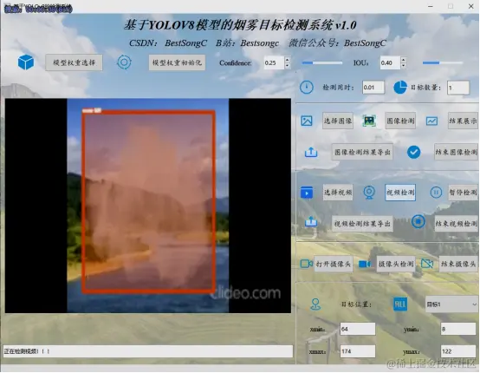Click the 视频检测 button

(x=400, y=193)
